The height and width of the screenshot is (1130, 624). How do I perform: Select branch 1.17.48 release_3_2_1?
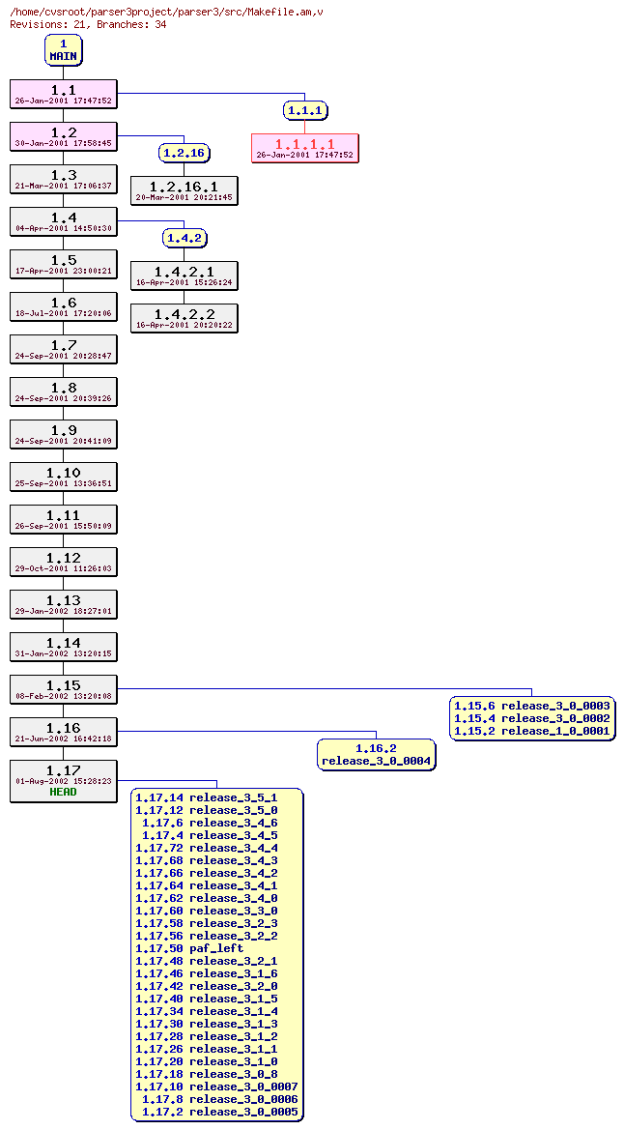pos(207,962)
